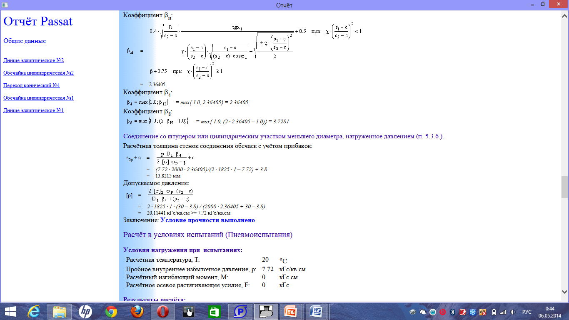Switch to Word on taskbar
569x320 pixels.
click(x=317, y=311)
